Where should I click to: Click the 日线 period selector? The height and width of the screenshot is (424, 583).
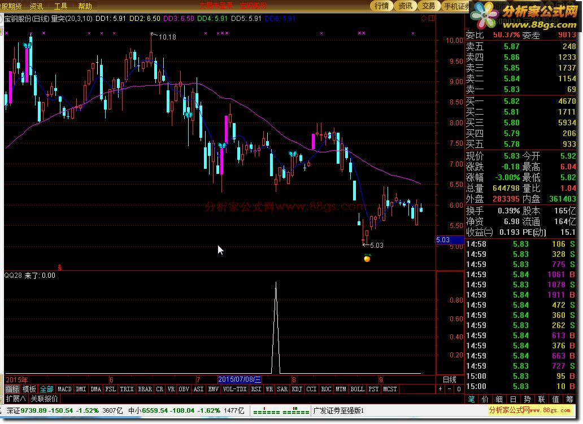(x=450, y=380)
